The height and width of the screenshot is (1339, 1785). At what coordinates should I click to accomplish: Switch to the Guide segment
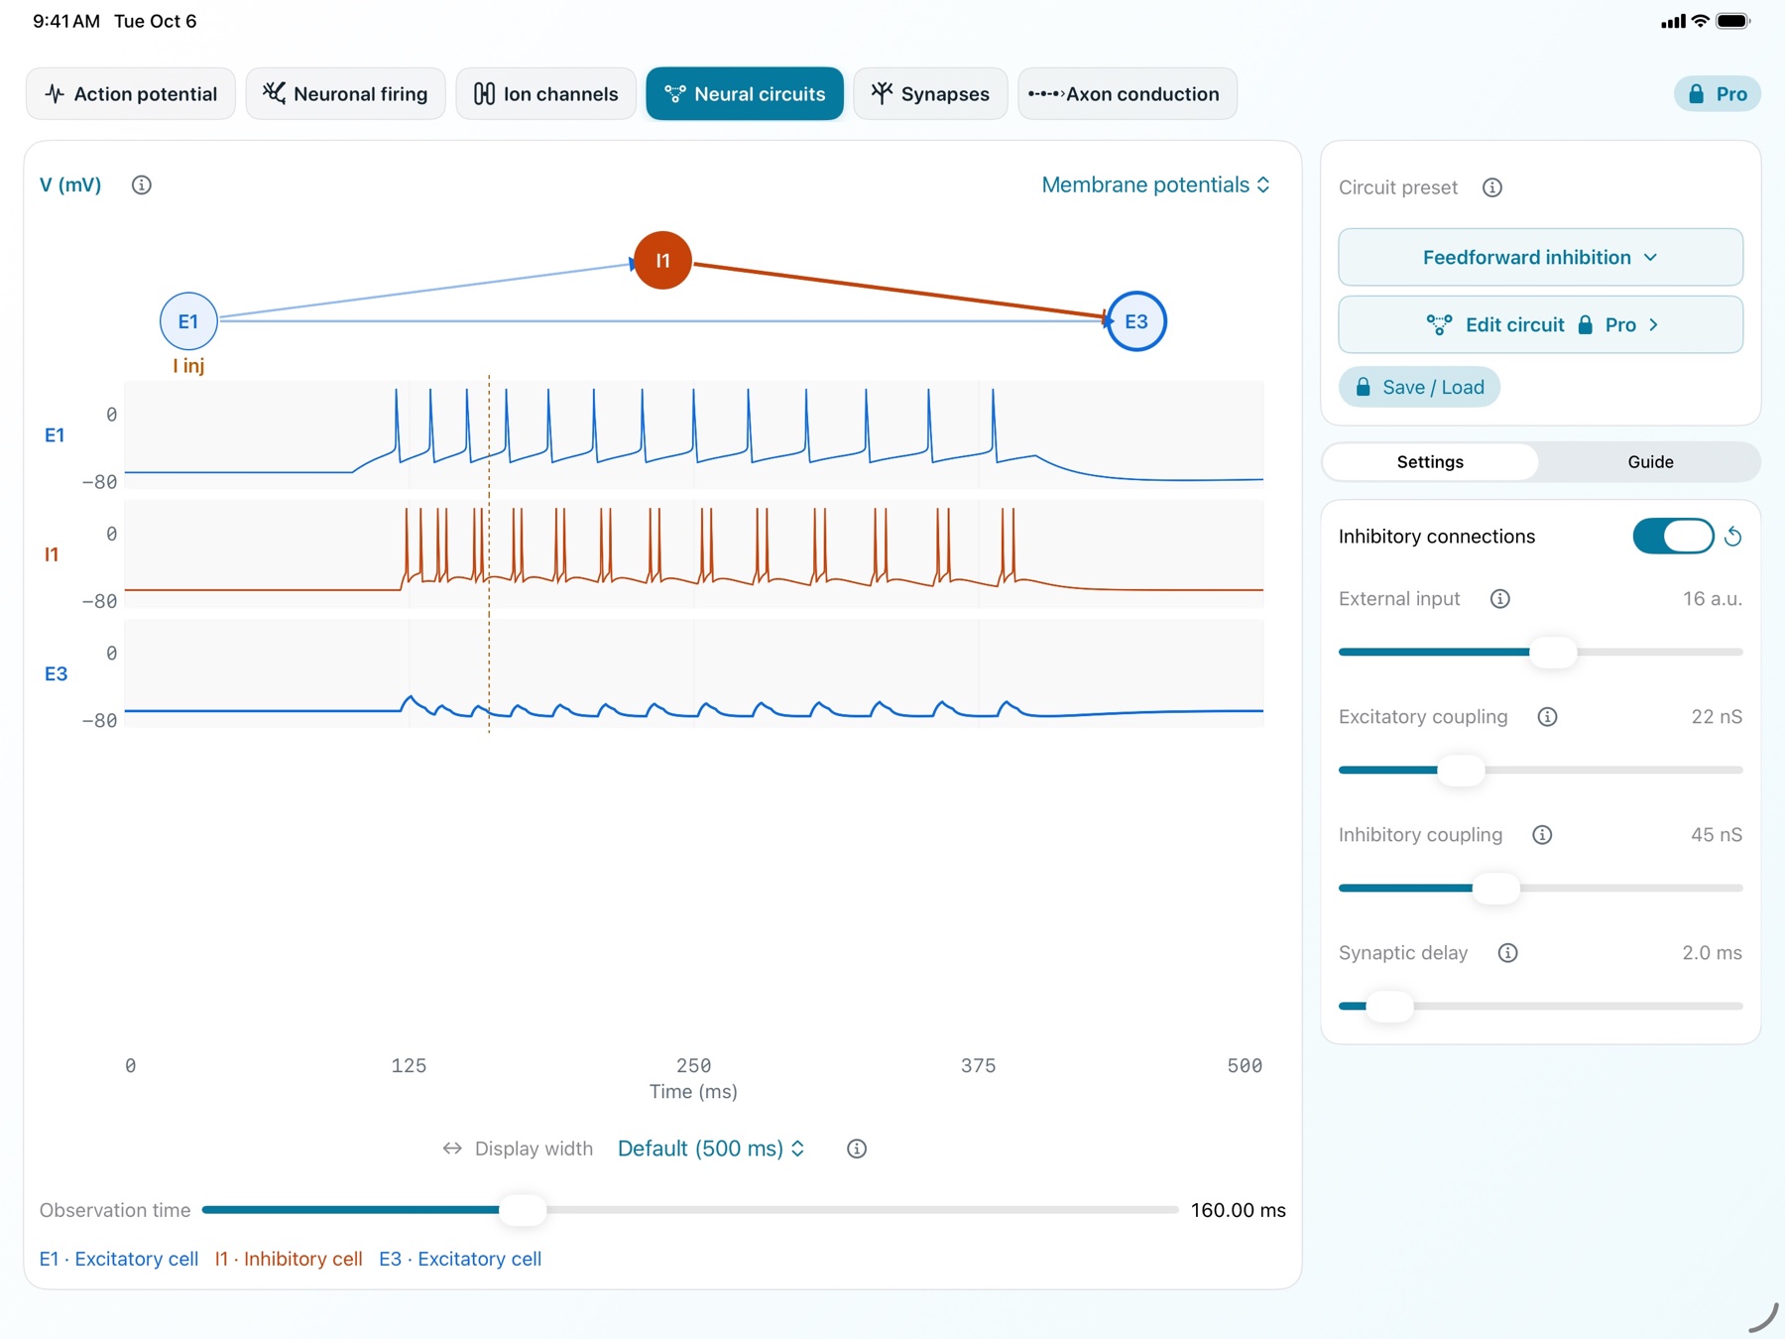[x=1650, y=462]
